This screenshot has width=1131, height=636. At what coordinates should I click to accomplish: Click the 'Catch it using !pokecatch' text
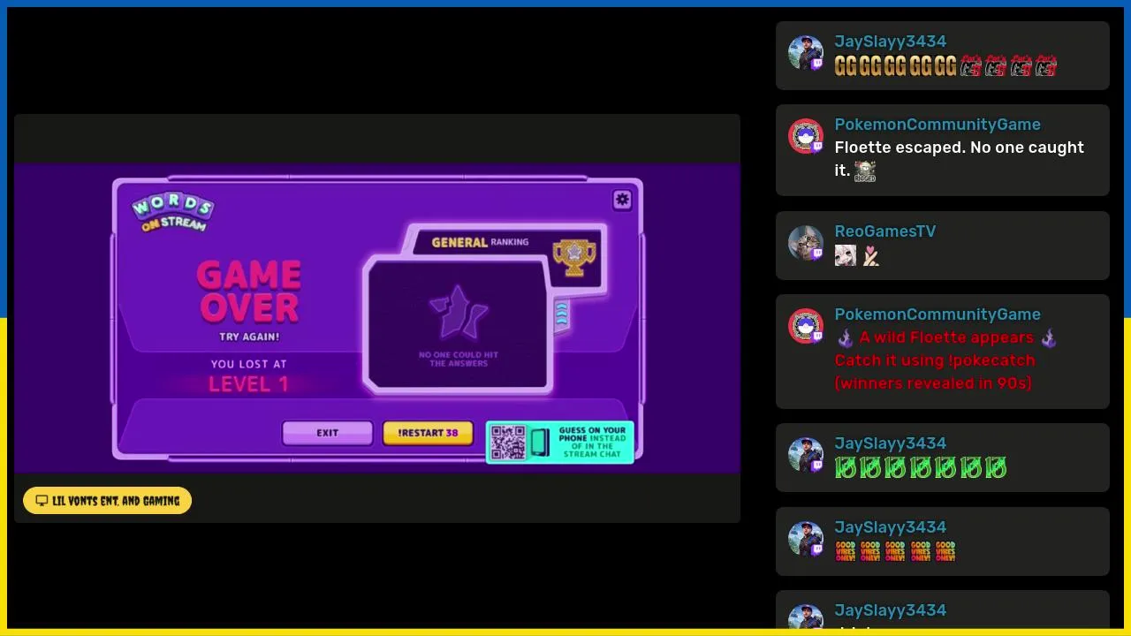935,360
